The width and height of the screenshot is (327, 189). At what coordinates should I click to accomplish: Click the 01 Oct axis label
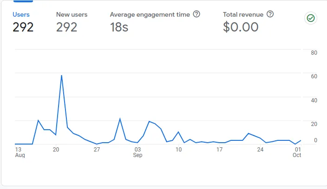pyautogui.click(x=297, y=152)
